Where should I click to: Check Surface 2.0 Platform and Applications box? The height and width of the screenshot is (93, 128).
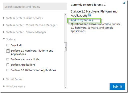point(8,70)
